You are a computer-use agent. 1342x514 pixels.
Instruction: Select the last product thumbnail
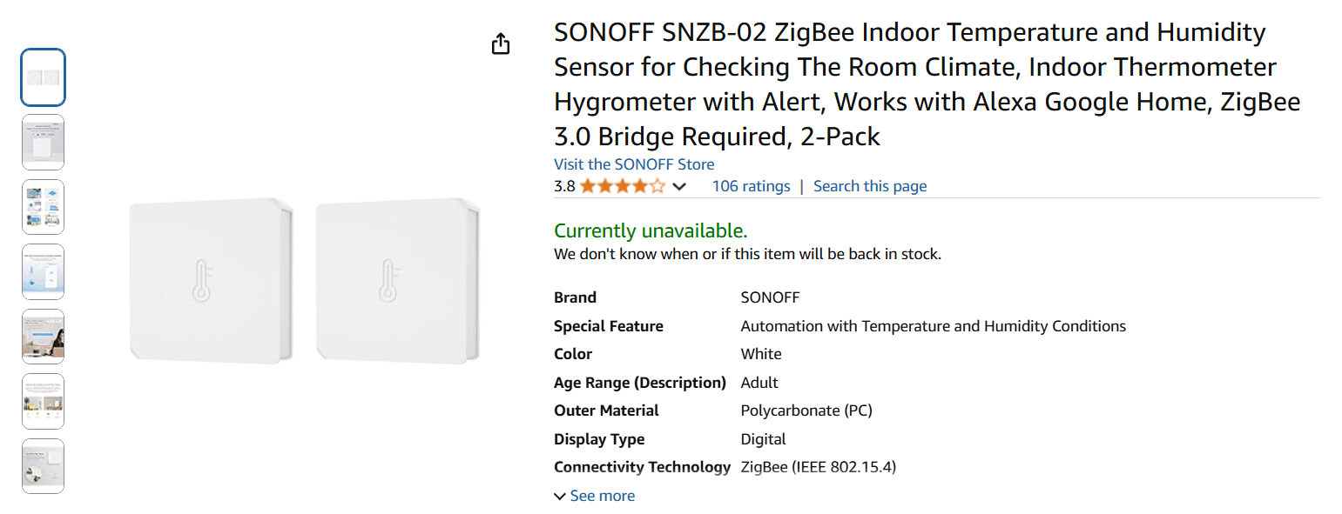[x=43, y=466]
